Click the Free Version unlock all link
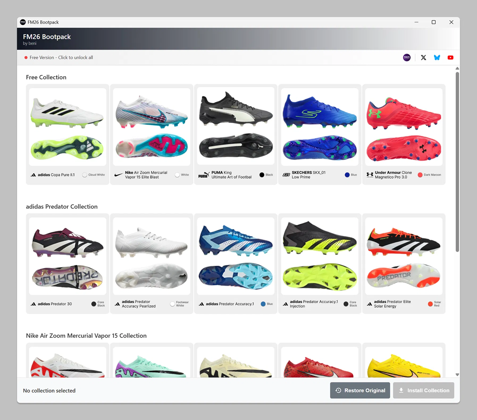The width and height of the screenshot is (477, 420). tap(61, 58)
